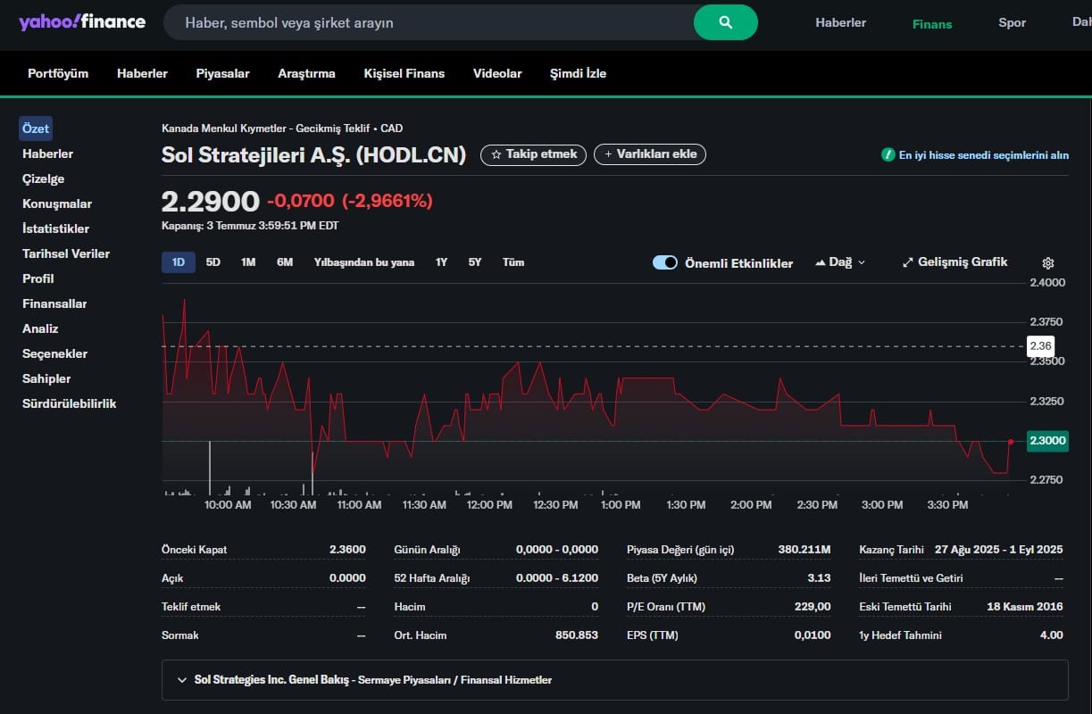1092x714 pixels.
Task: Open Araştırma navigation menu
Action: pyautogui.click(x=306, y=73)
